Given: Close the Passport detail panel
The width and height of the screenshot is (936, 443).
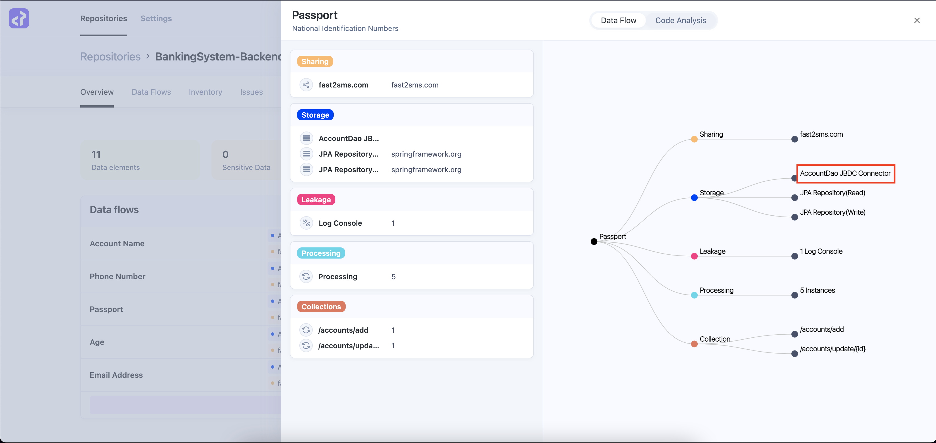Looking at the screenshot, I should (917, 20).
